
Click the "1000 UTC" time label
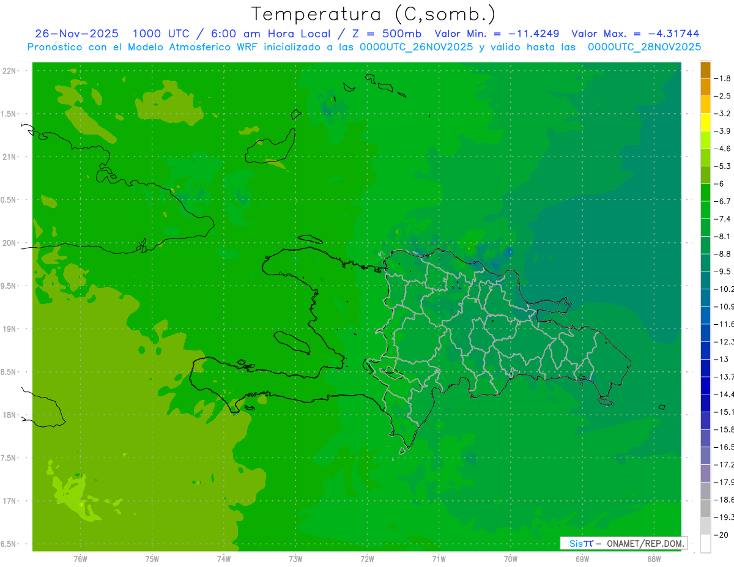(x=161, y=34)
